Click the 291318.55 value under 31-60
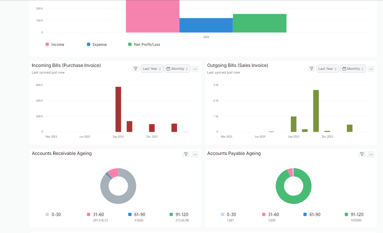The width and height of the screenshot is (383, 233). (x=100, y=220)
